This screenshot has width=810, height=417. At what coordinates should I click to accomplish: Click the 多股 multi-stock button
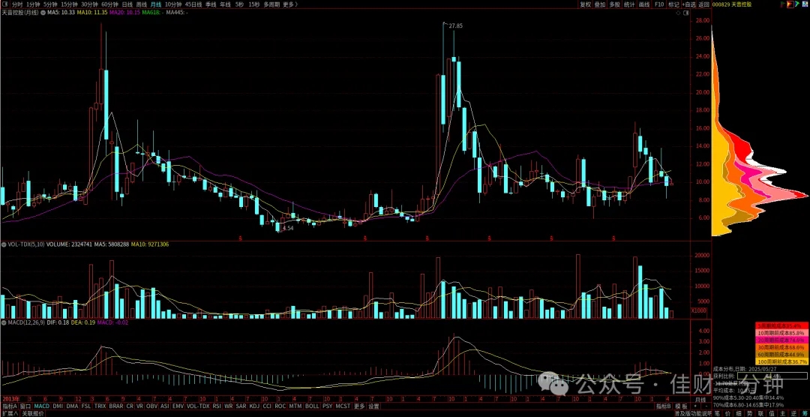(614, 4)
